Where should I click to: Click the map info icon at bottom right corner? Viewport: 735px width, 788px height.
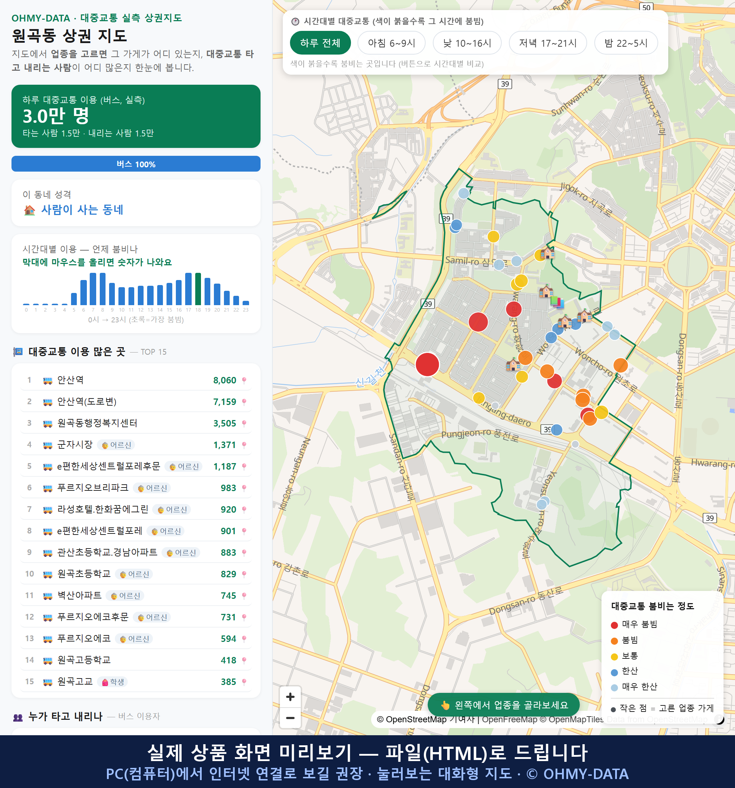[719, 719]
